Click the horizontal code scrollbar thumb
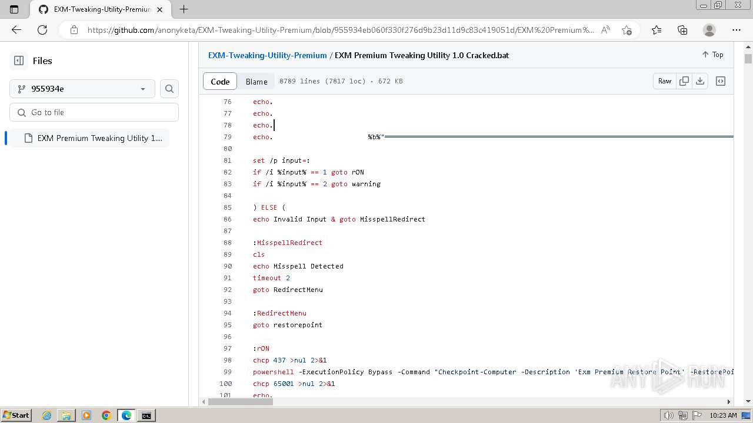The image size is (753, 423). coord(240,402)
